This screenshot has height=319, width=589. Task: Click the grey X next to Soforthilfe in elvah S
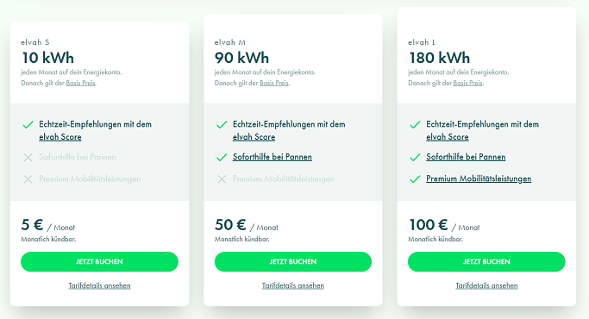tap(28, 158)
